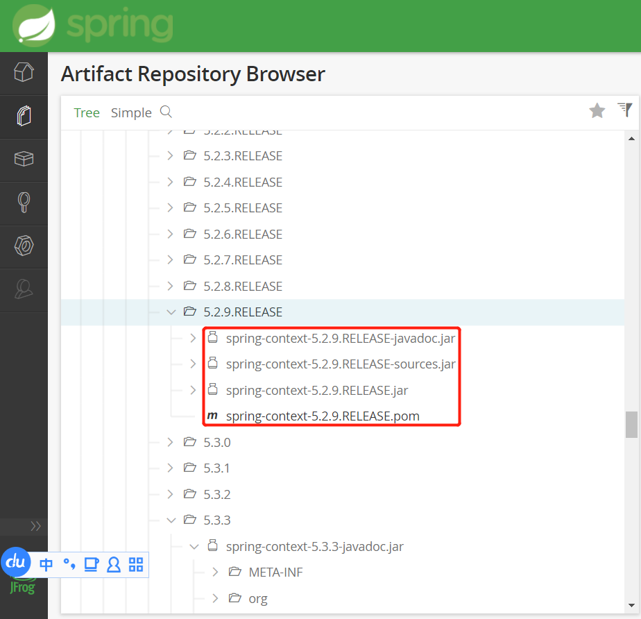Expand spring-context-5.2.9.RELEASE-javadoc.jar chevron
Image resolution: width=641 pixels, height=619 pixels.
coord(193,338)
